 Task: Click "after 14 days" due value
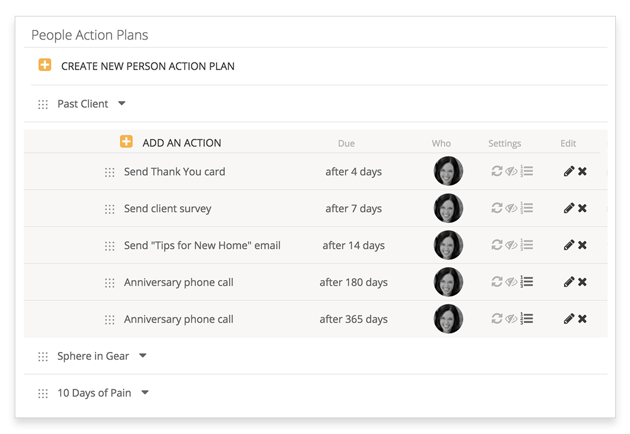tap(353, 245)
